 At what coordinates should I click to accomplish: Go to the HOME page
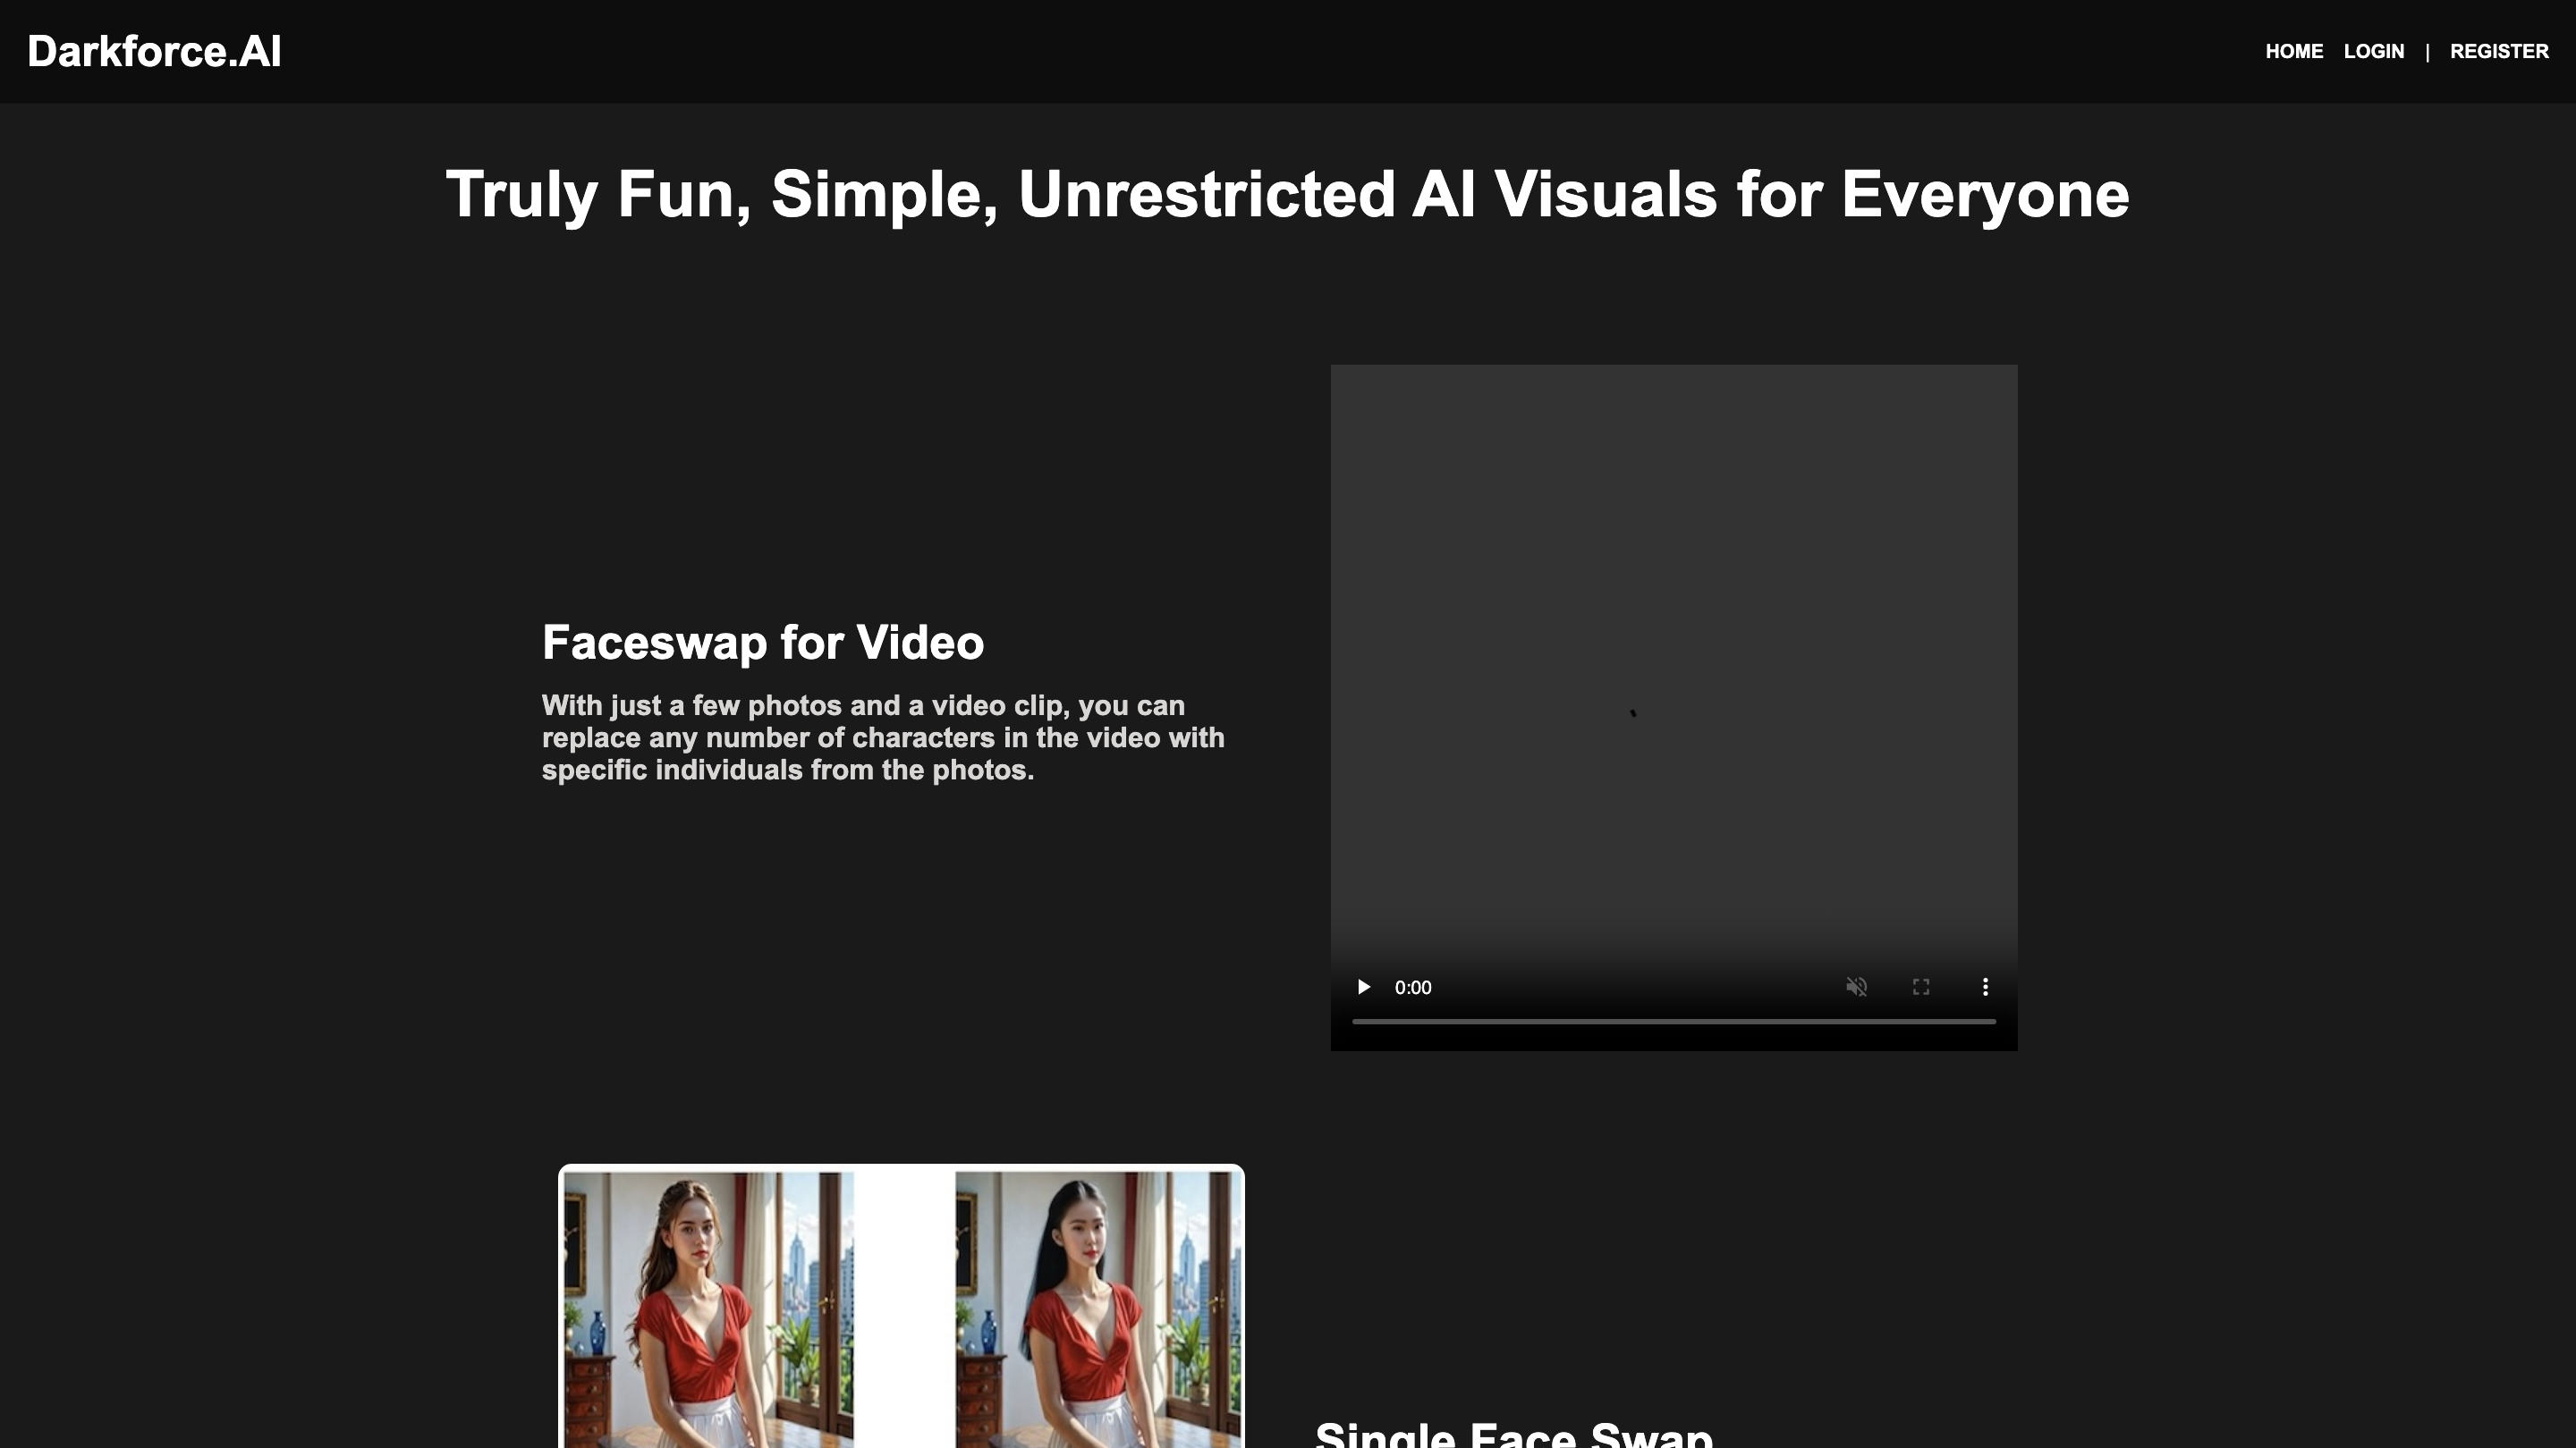coord(2293,51)
